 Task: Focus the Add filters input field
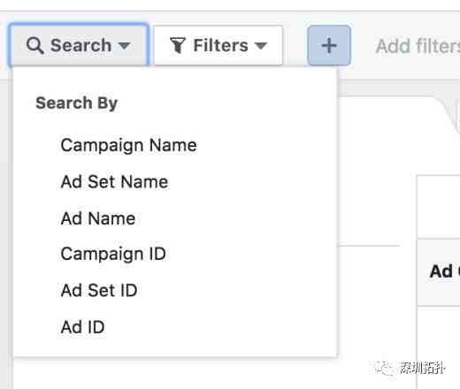(x=418, y=46)
